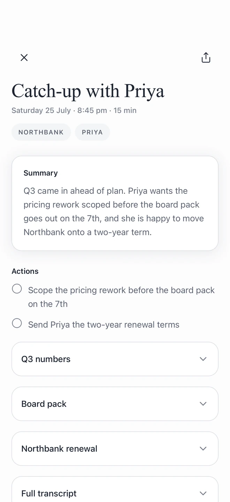The height and width of the screenshot is (502, 230).
Task: Open the Full transcript chevron
Action: [x=203, y=493]
